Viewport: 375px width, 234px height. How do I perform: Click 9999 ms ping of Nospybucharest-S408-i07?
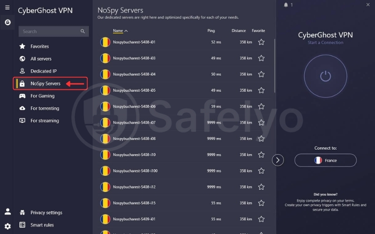tap(214, 123)
